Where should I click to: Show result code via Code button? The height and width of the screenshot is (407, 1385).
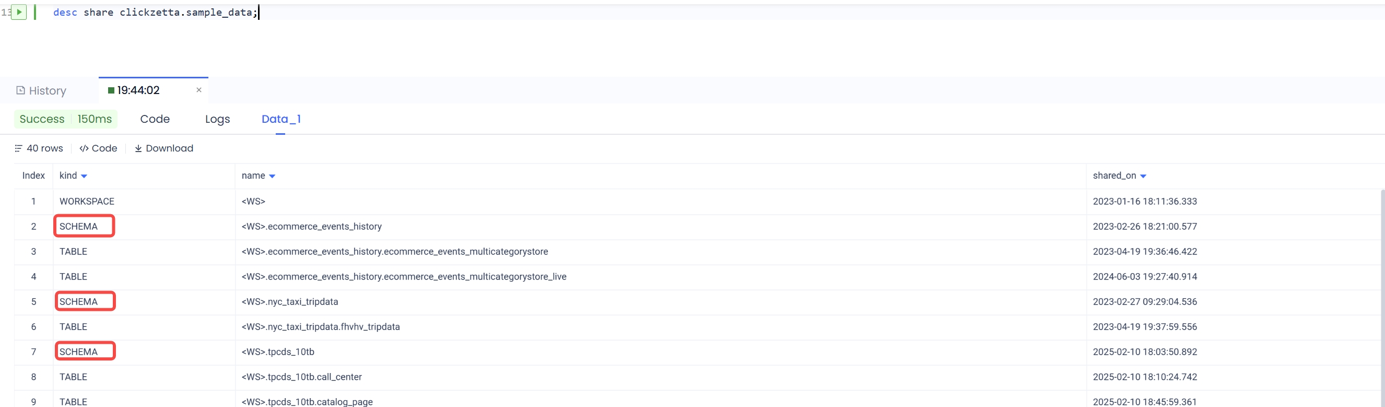98,148
